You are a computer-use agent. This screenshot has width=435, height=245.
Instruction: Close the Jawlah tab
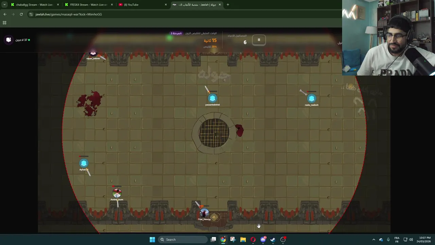pos(220,5)
